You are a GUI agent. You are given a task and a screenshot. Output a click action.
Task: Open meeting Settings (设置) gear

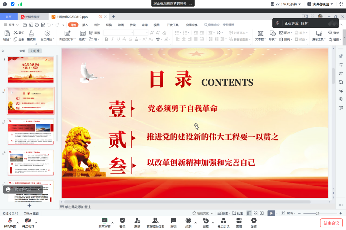[254, 221]
